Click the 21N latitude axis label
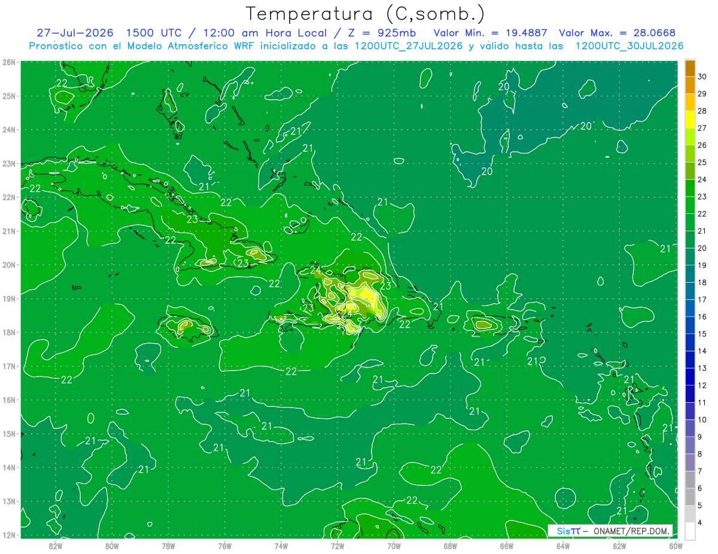This screenshot has width=718, height=554. click(x=9, y=231)
